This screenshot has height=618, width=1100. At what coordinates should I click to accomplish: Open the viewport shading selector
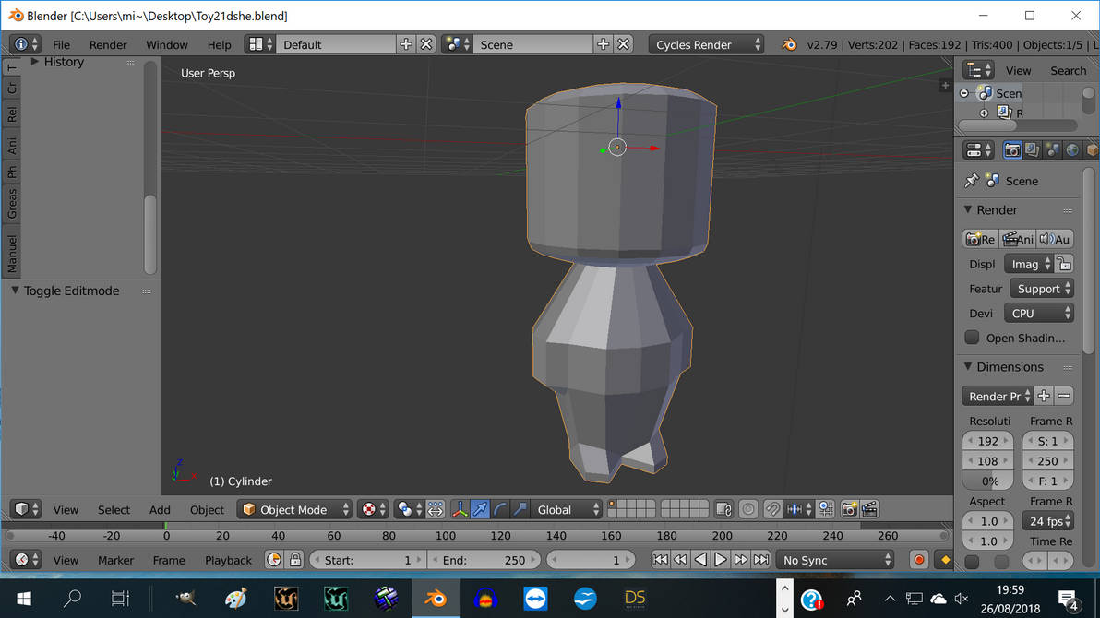[373, 509]
